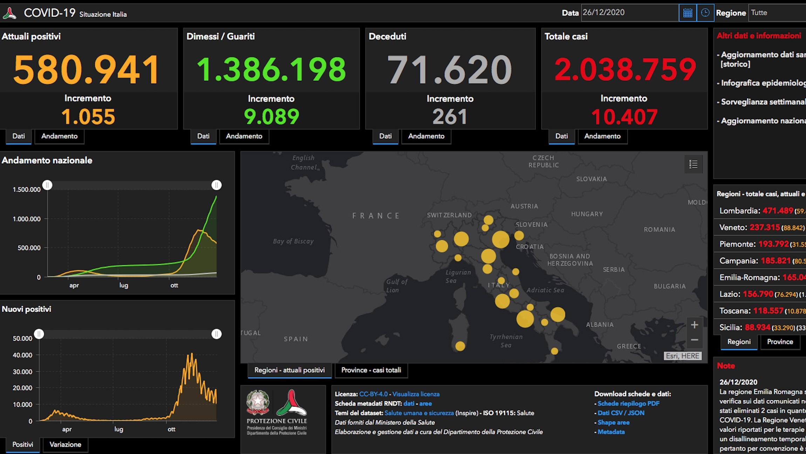Zoom in on the map with plus
The height and width of the screenshot is (454, 806).
pos(694,325)
